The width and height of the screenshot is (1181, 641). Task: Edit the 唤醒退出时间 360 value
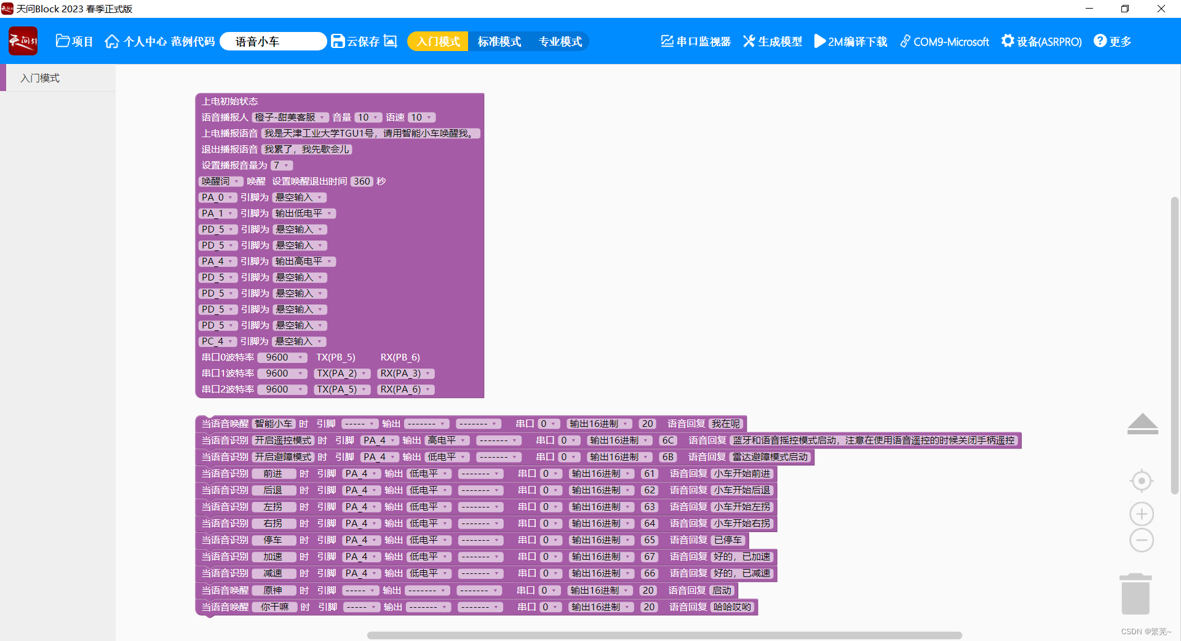pos(362,181)
